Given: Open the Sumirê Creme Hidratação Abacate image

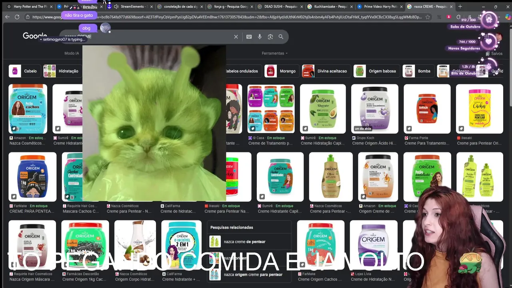Looking at the screenshot, I should [x=323, y=109].
